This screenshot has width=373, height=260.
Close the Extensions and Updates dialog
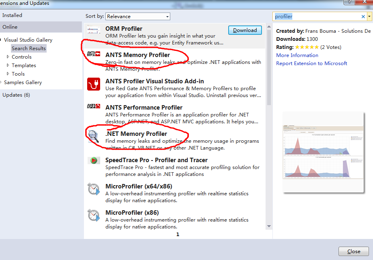pyautogui.click(x=354, y=251)
